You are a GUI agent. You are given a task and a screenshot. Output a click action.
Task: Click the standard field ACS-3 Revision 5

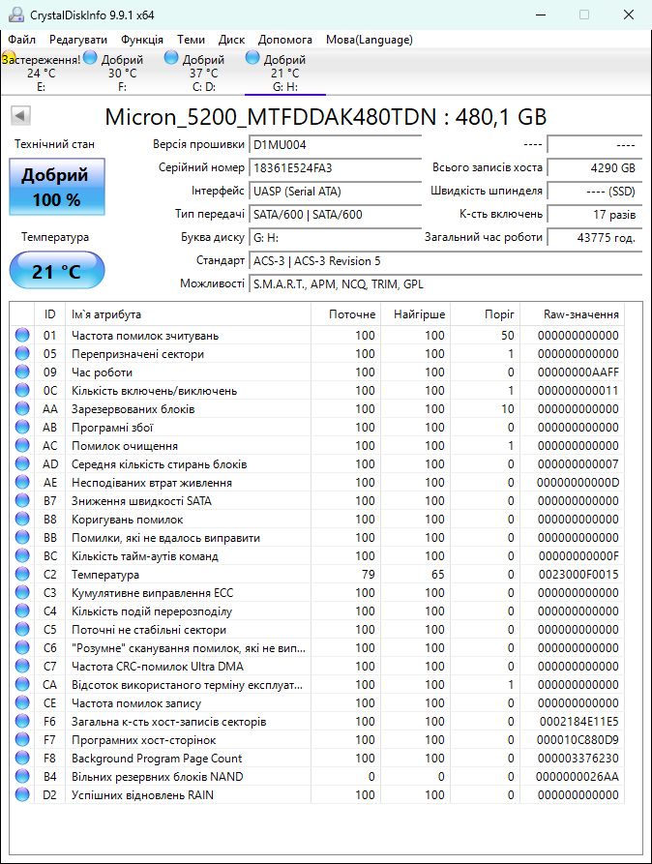point(445,261)
